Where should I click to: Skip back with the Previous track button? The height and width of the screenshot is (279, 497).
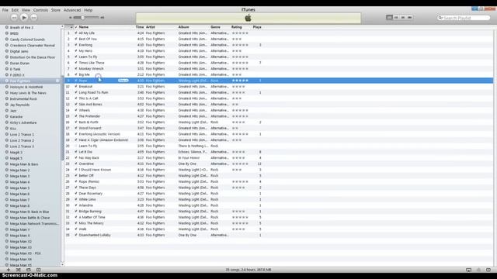pyautogui.click(x=14, y=18)
